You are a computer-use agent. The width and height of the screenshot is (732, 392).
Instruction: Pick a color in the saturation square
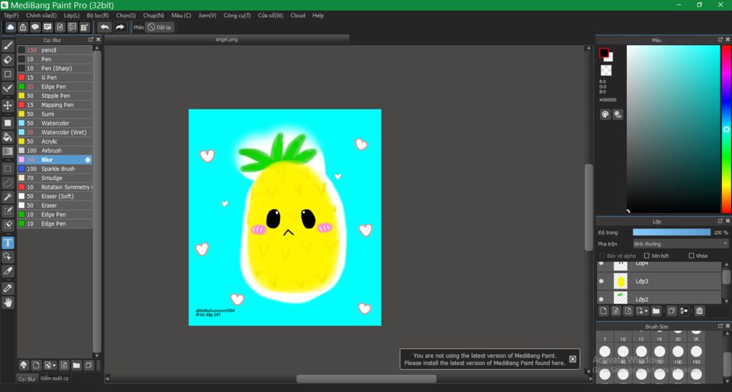point(673,129)
